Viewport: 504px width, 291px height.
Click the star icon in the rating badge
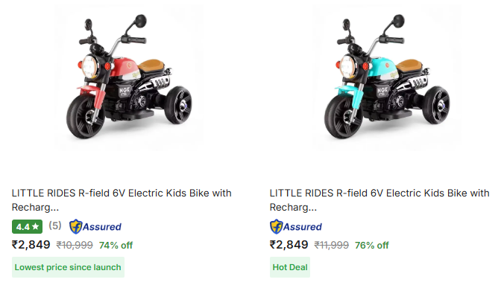(x=35, y=227)
